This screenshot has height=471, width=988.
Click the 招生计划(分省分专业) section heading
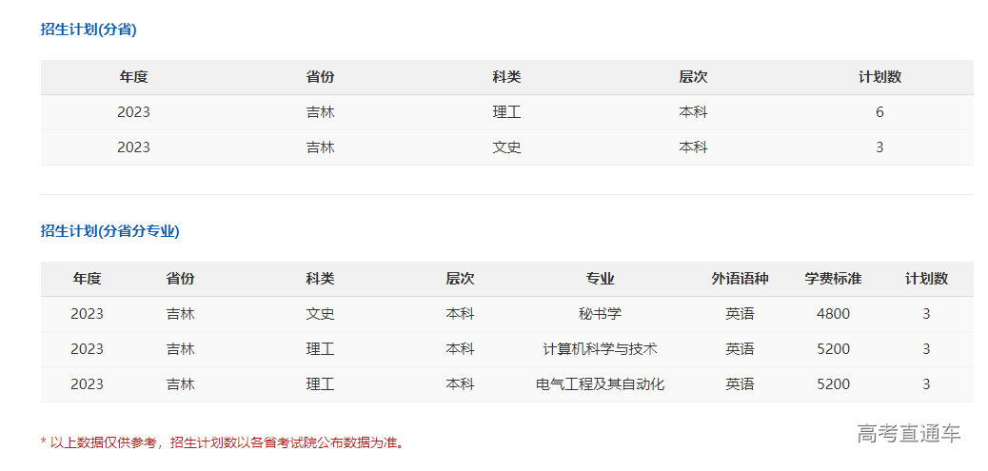pos(109,231)
